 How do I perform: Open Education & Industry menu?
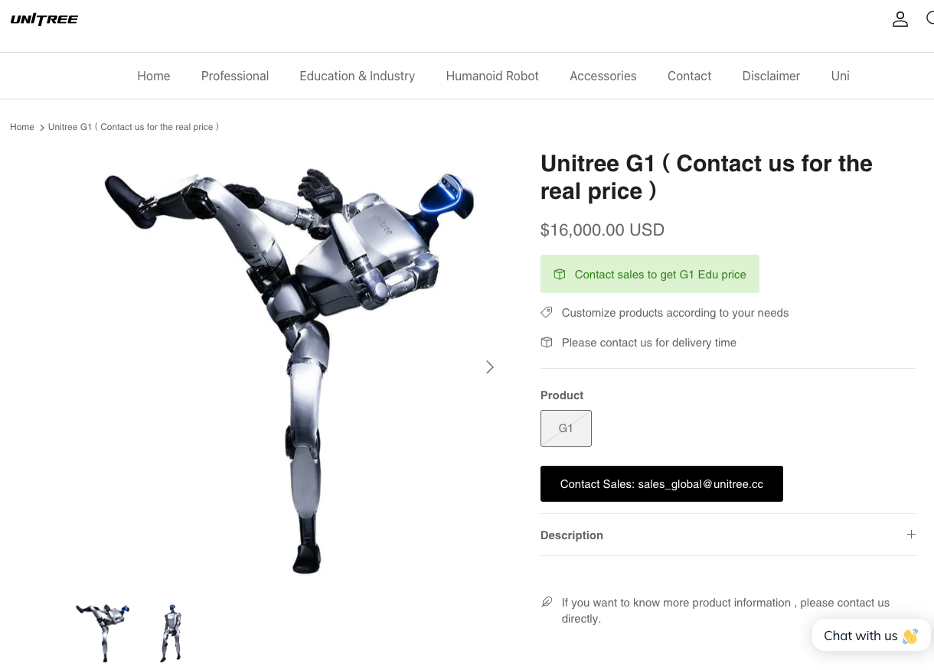pos(358,76)
